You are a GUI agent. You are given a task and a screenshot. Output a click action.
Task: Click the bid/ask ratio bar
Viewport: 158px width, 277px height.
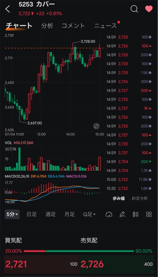pyautogui.click(x=79, y=251)
